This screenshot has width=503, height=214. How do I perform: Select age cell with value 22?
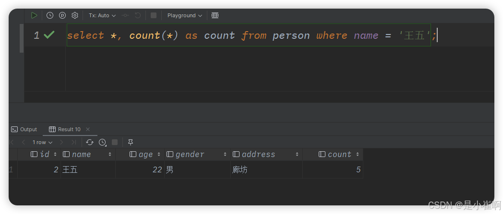(x=140, y=169)
